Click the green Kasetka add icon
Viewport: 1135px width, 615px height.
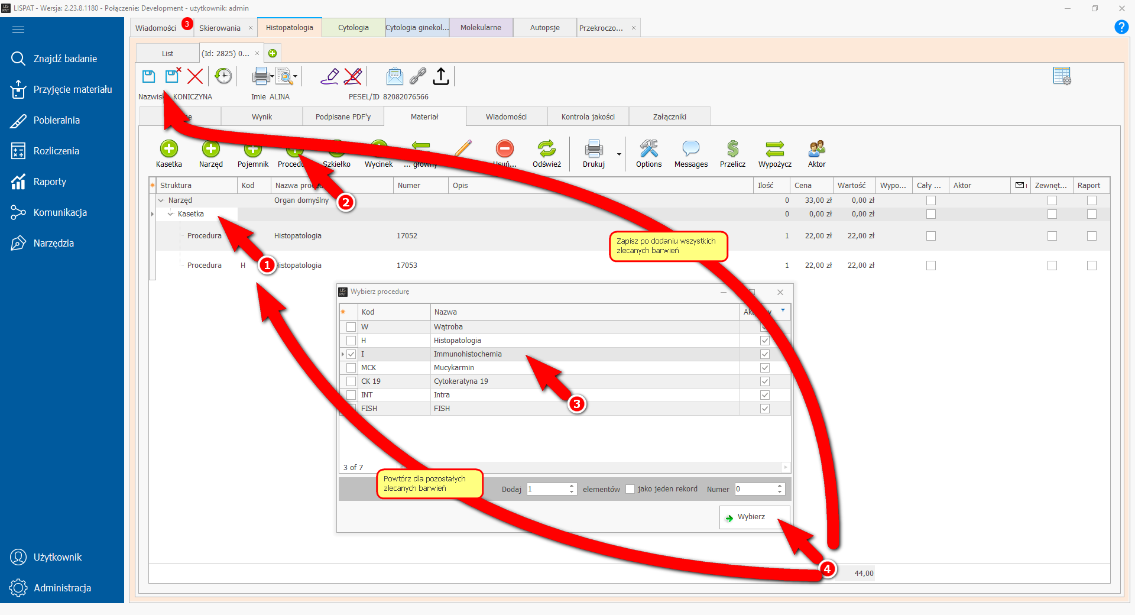tap(168, 149)
